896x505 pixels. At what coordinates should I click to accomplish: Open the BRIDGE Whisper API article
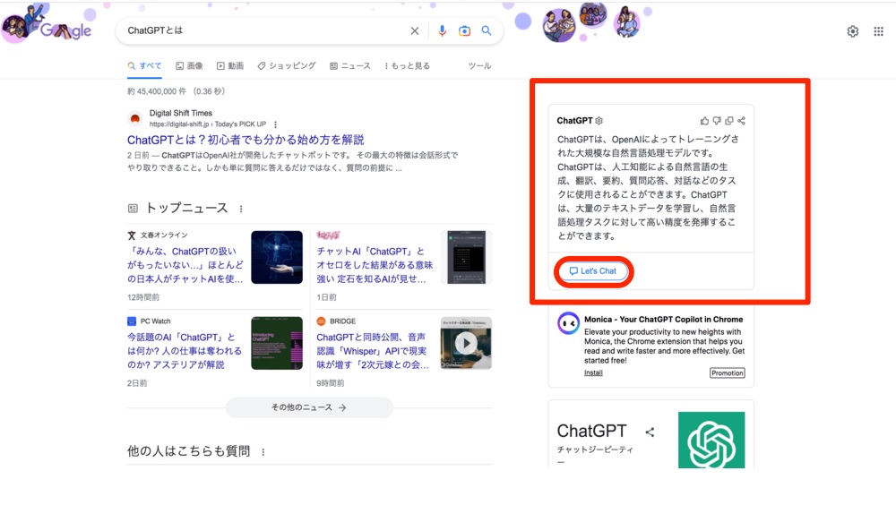pos(373,351)
